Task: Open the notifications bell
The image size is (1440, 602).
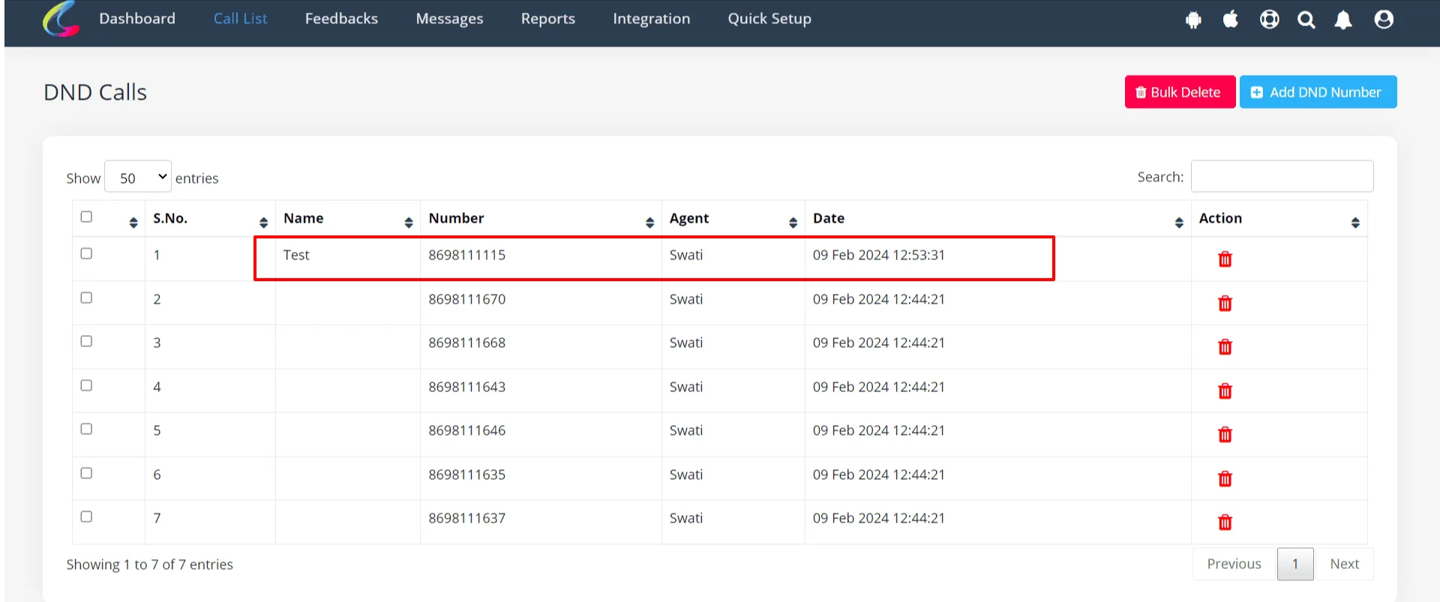Action: pyautogui.click(x=1343, y=20)
